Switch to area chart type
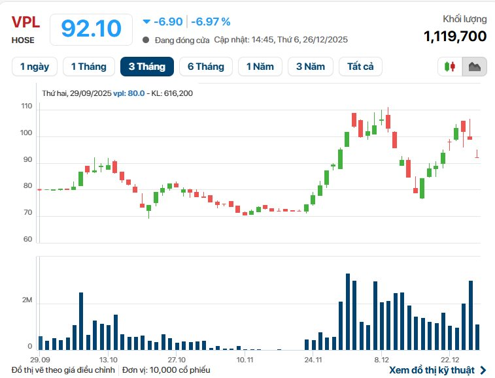Viewport: 495px width, 378px height. 474,67
